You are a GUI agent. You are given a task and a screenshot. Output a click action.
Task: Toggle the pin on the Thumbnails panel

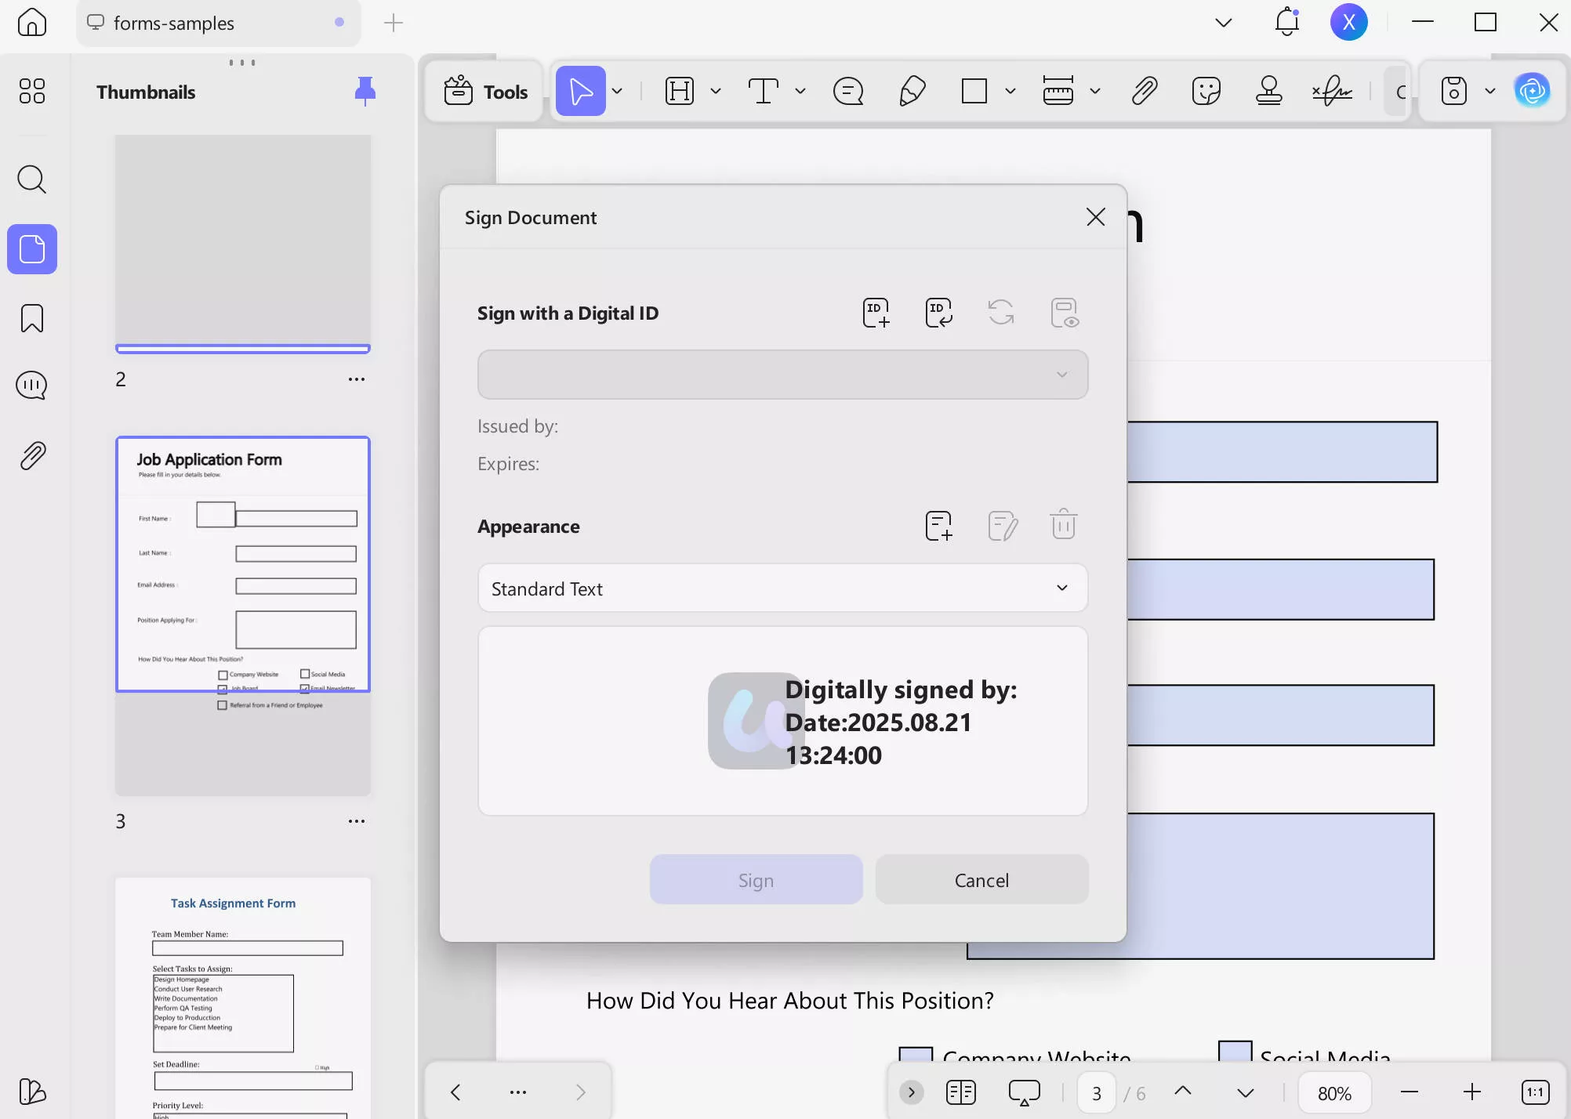[365, 90]
